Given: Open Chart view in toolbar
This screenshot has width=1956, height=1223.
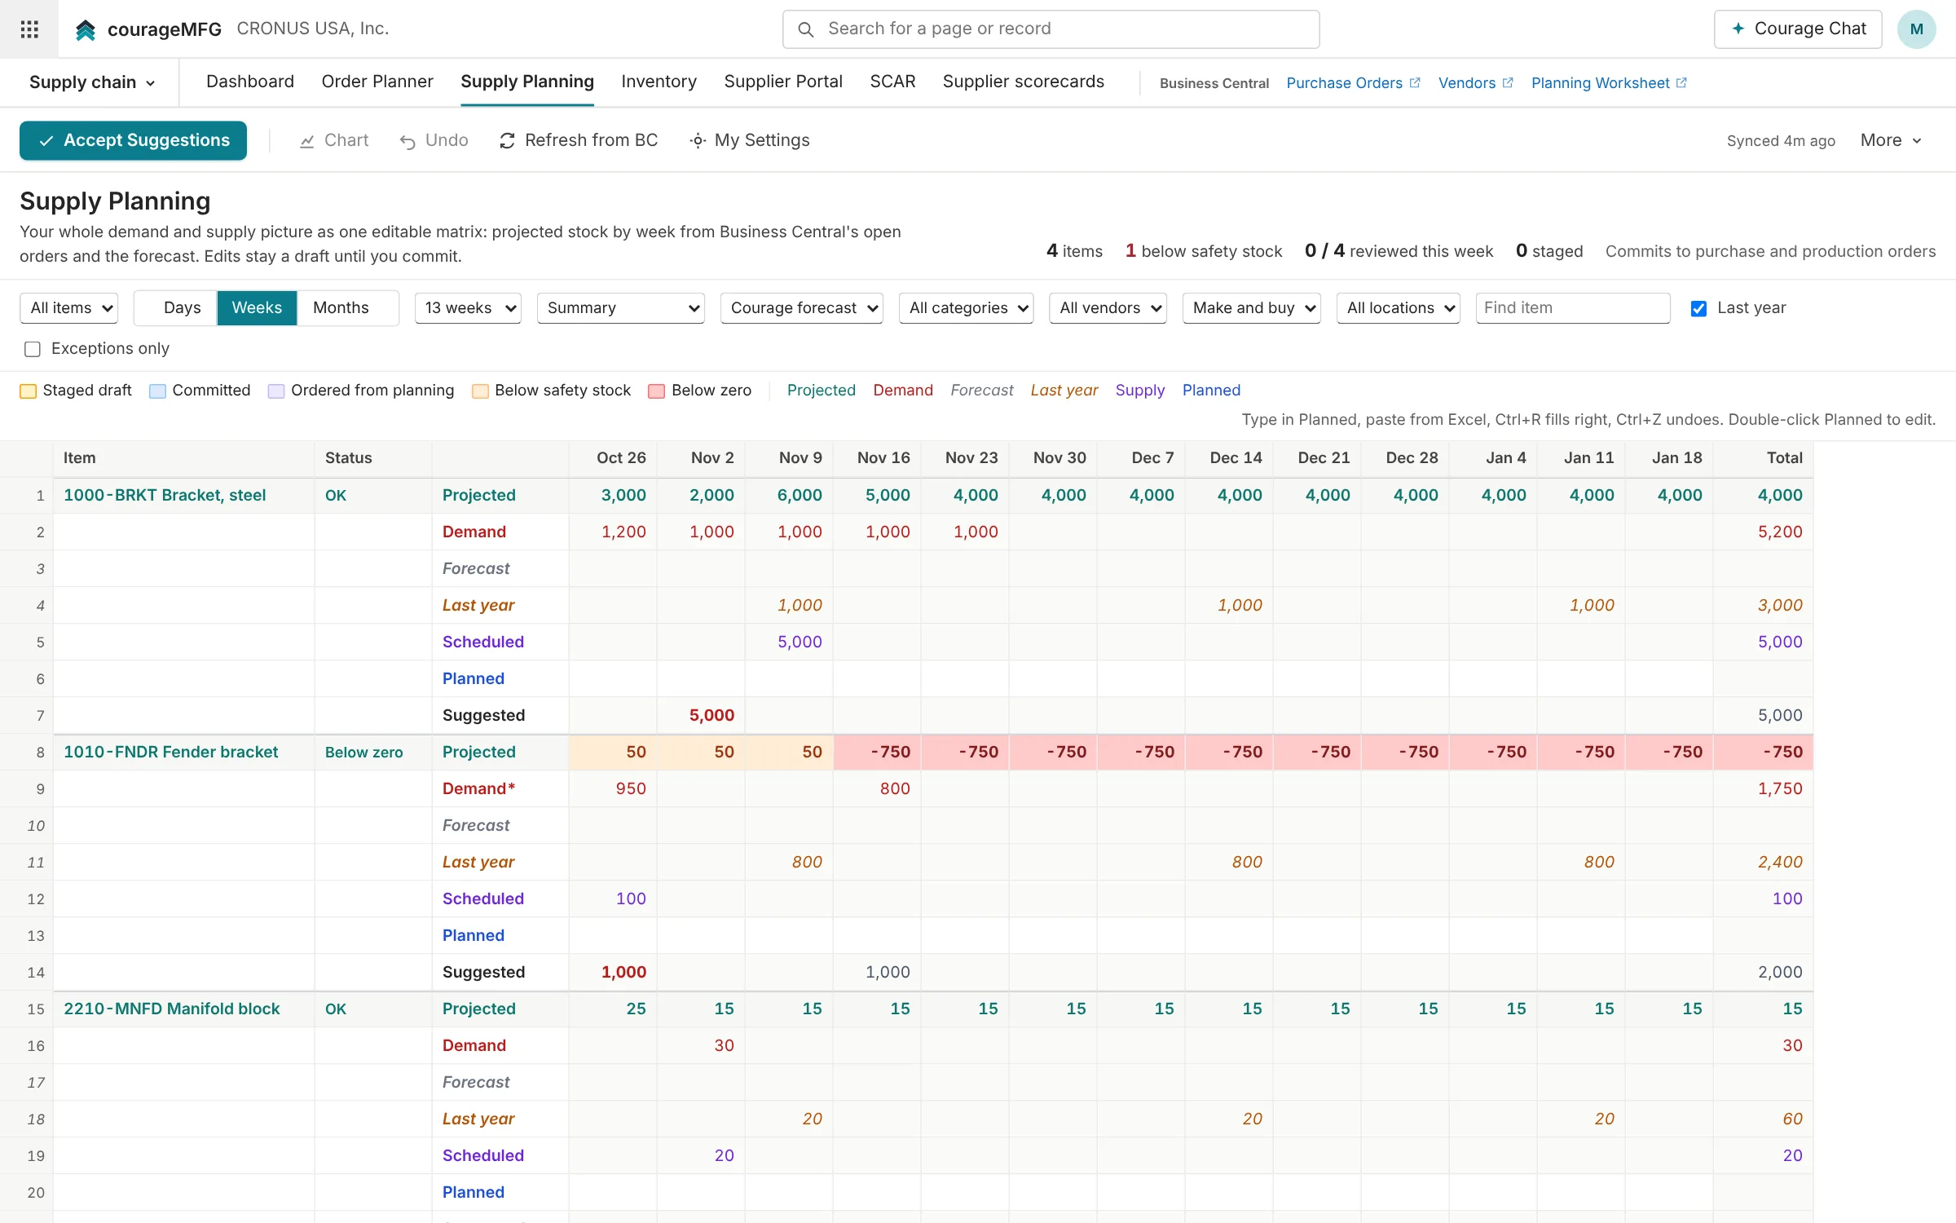Looking at the screenshot, I should click(x=334, y=140).
